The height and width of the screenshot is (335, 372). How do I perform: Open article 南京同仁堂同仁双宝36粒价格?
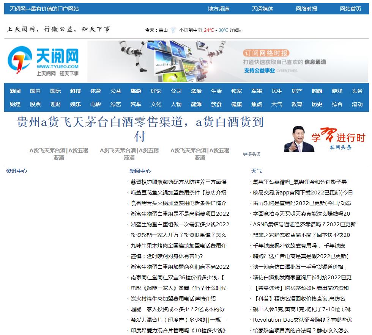(178, 277)
